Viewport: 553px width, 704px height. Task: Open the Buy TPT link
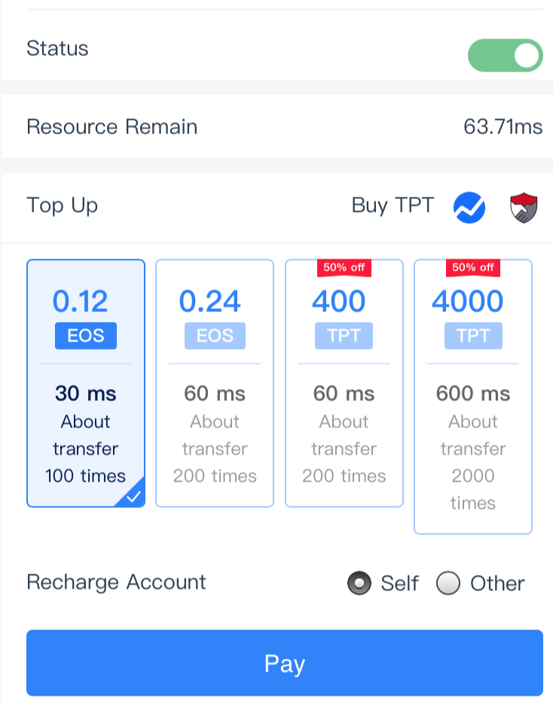click(393, 206)
